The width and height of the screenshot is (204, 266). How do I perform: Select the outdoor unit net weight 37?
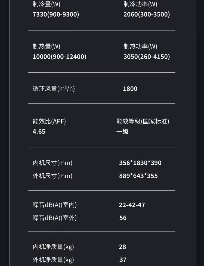pyautogui.click(x=123, y=260)
